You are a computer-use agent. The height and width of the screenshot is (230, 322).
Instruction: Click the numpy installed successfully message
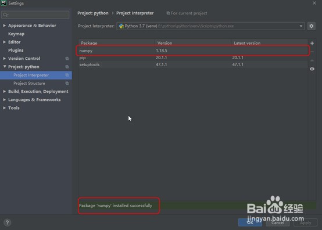(x=116, y=206)
